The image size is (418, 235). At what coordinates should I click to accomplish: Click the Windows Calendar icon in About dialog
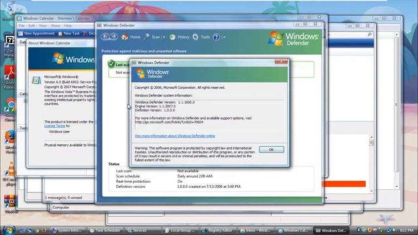point(37,80)
